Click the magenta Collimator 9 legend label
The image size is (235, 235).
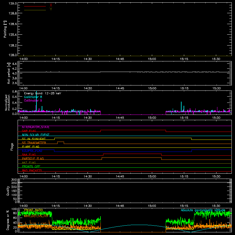pos(33,100)
